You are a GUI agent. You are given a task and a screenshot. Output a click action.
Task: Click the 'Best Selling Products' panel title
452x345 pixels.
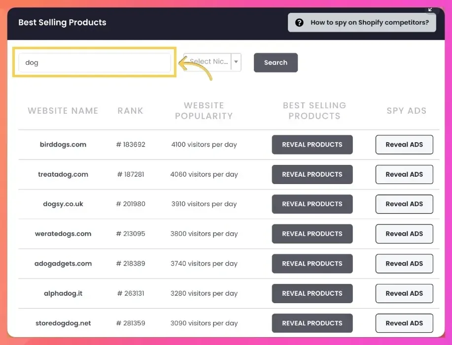click(x=62, y=23)
